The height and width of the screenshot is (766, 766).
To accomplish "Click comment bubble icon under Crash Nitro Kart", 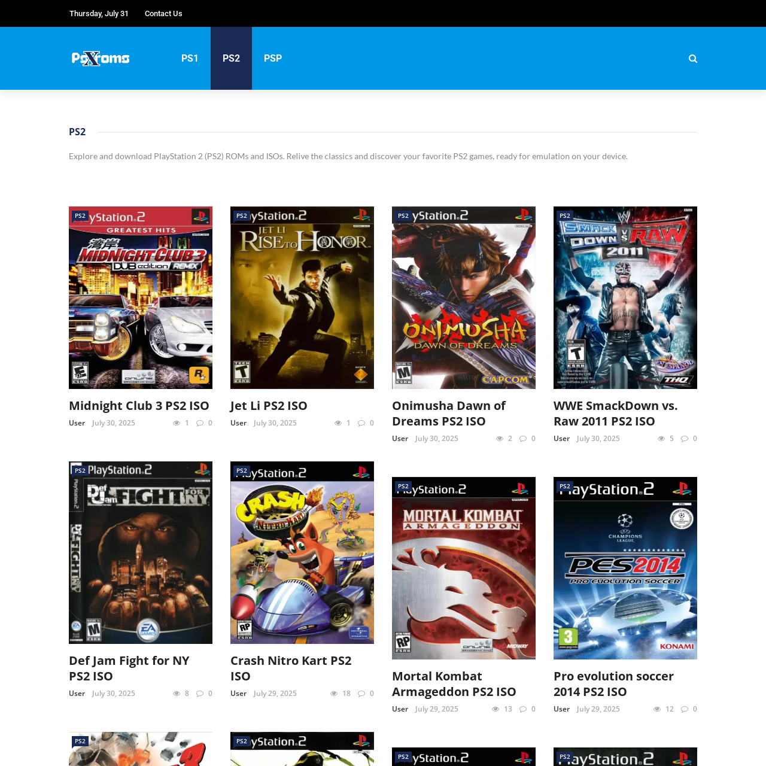I will [361, 694].
